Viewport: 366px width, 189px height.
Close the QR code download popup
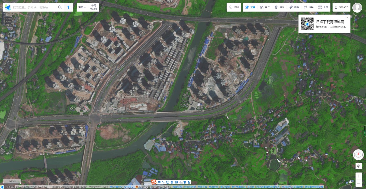click(x=347, y=18)
